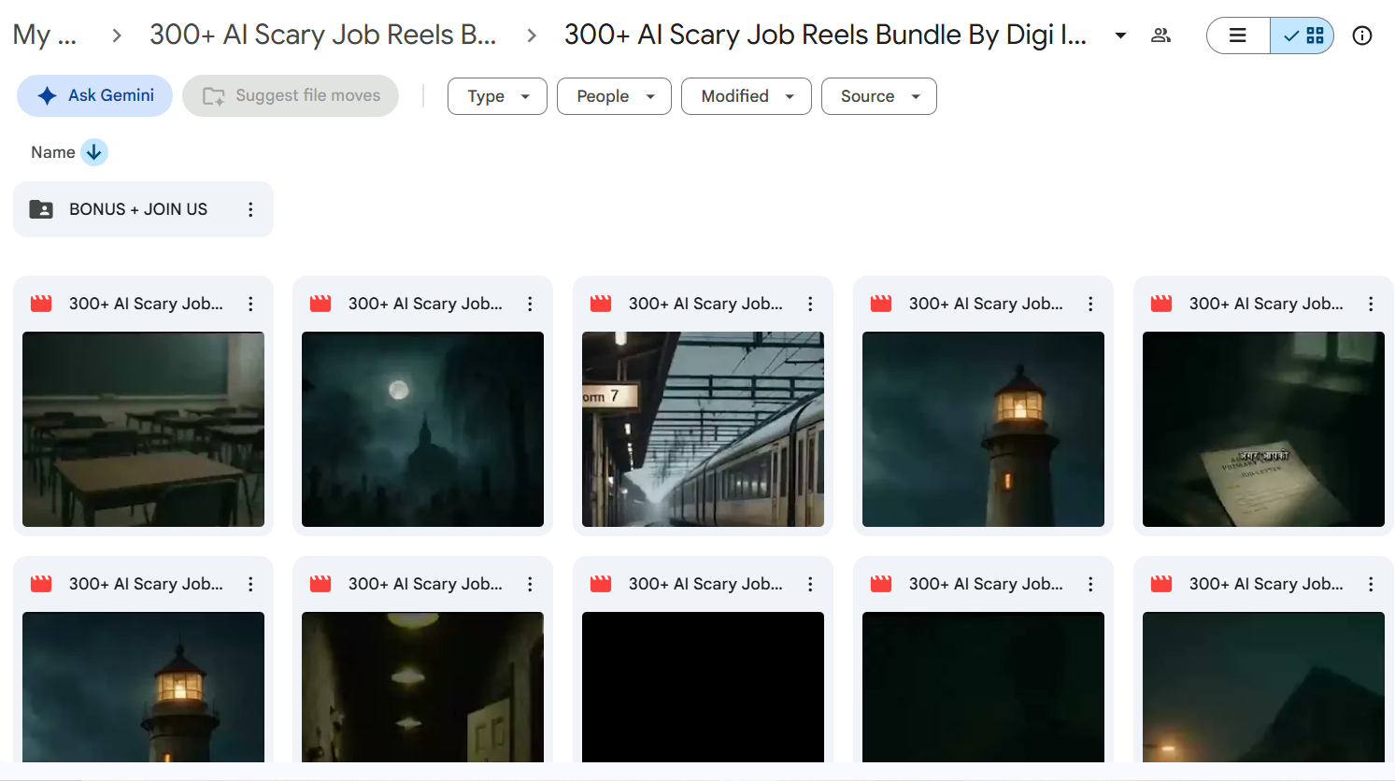The height and width of the screenshot is (781, 1395).
Task: Click the Name sort label
Action: point(52,152)
